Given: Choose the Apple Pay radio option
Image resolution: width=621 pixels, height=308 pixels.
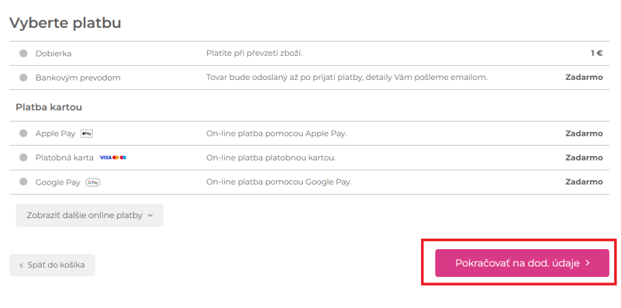Looking at the screenshot, I should (24, 134).
